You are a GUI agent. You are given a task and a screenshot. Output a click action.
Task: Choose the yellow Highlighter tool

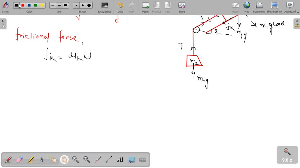[31, 160]
